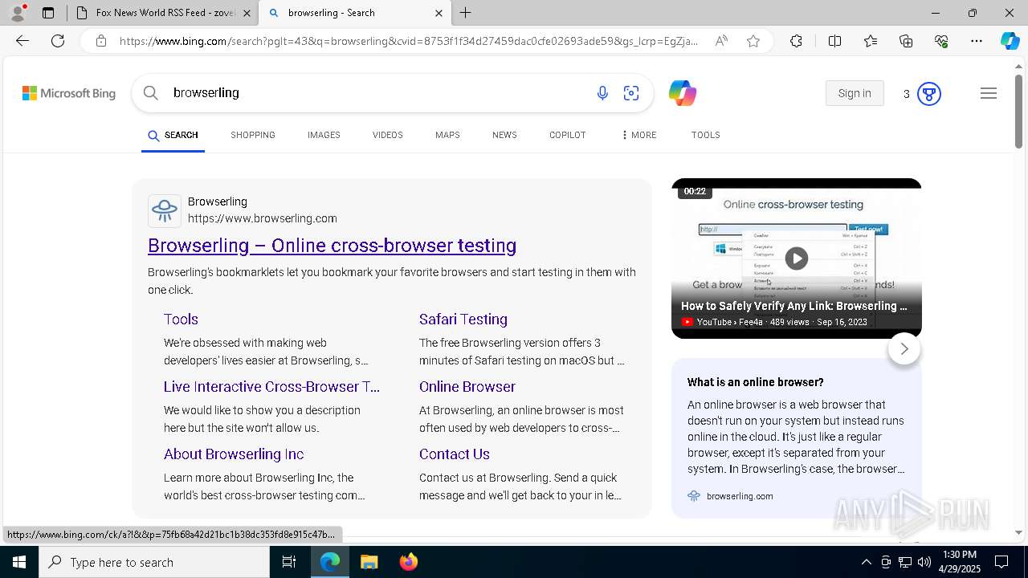This screenshot has height=578, width=1028.
Task: Switch to the News results tab
Action: click(504, 135)
